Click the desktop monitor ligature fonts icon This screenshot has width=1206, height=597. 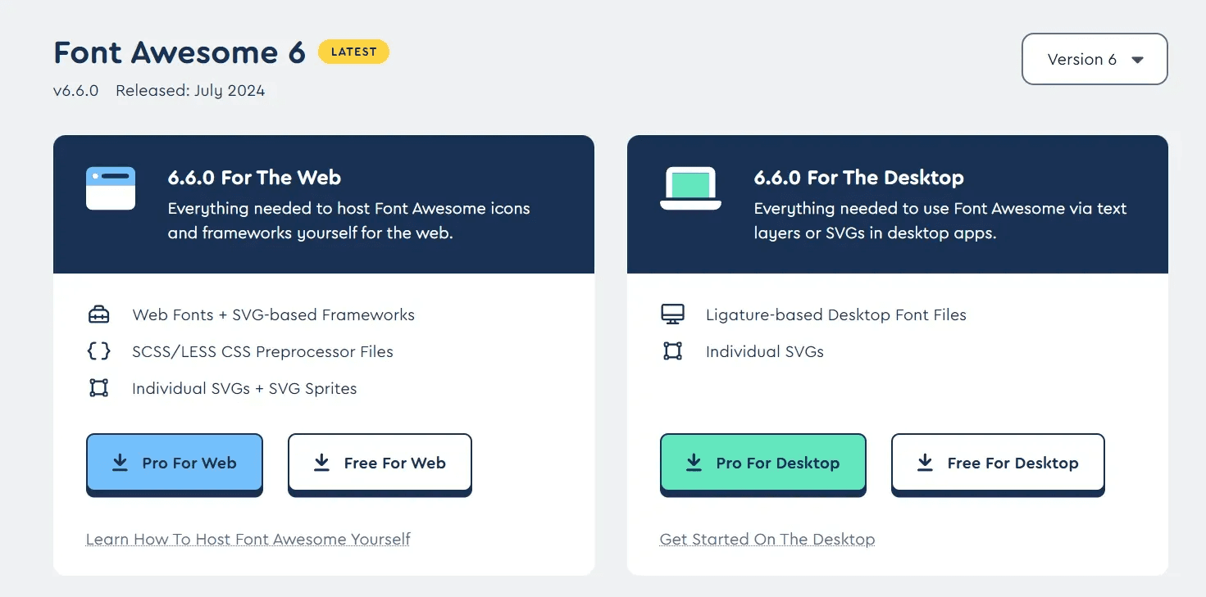[x=672, y=314]
